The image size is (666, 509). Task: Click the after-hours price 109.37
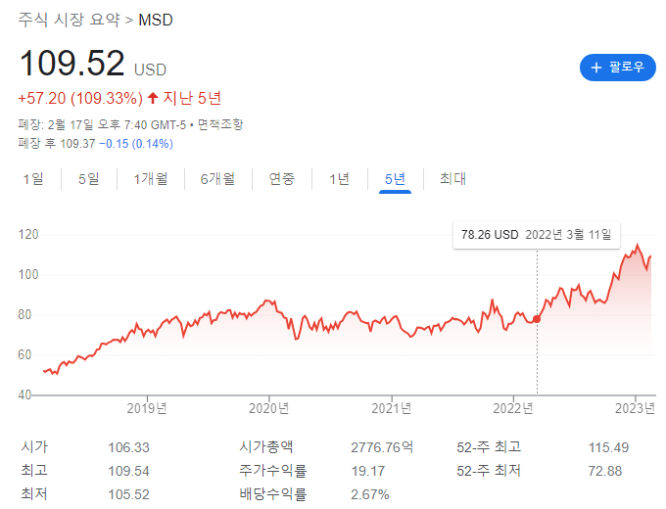coord(77,144)
